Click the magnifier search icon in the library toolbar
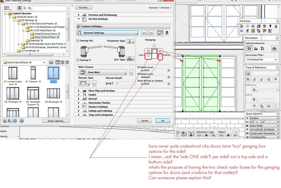This screenshot has height=188, width=281. tap(30, 8)
